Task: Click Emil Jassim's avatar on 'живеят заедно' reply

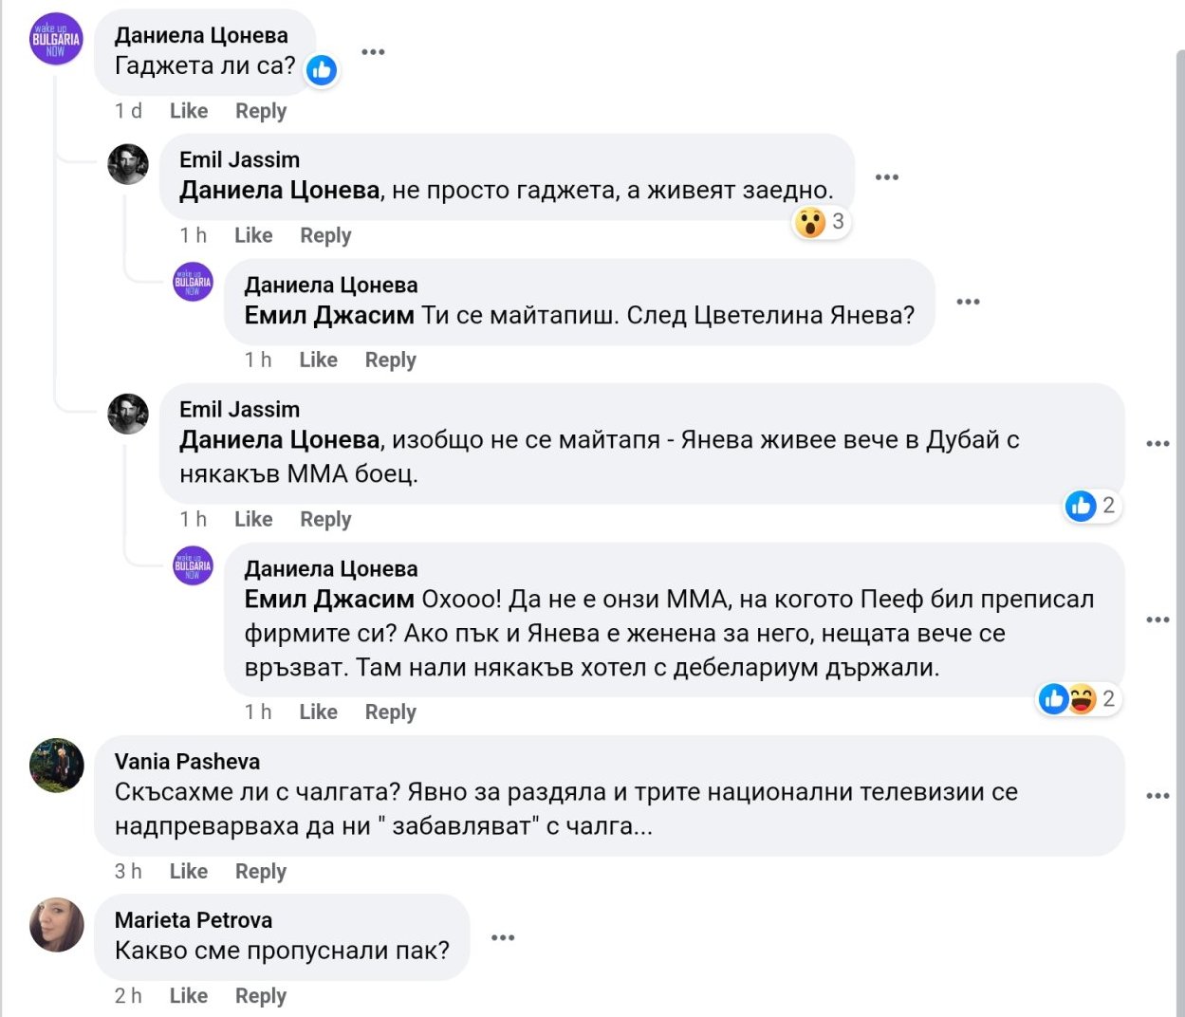Action: [128, 165]
